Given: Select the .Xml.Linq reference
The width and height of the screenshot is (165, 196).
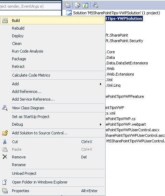Looking at the screenshot, I should (113, 85).
